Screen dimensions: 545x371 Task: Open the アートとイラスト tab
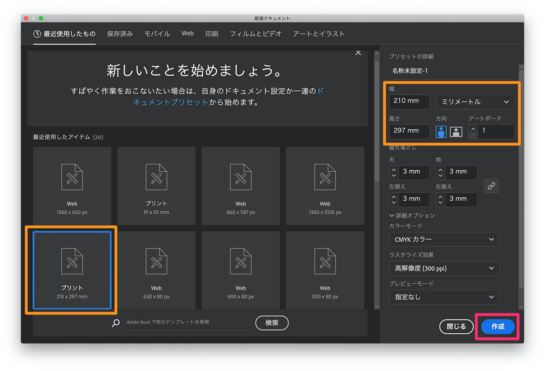[319, 34]
